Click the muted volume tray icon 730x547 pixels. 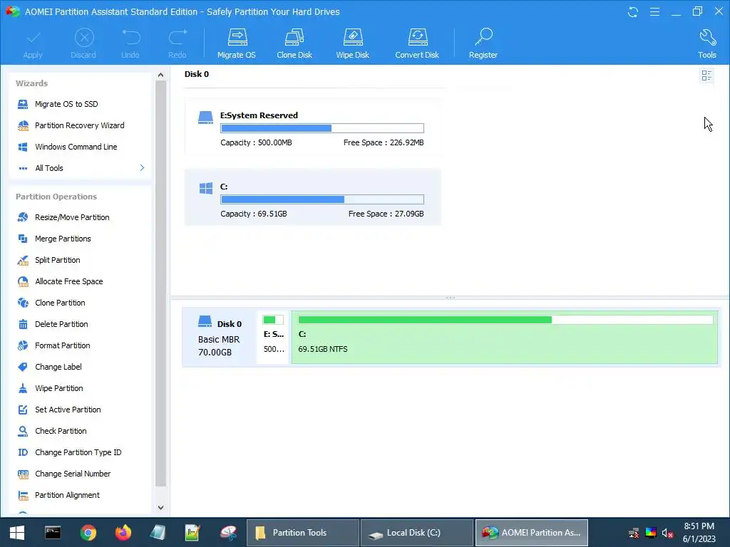[x=667, y=533]
